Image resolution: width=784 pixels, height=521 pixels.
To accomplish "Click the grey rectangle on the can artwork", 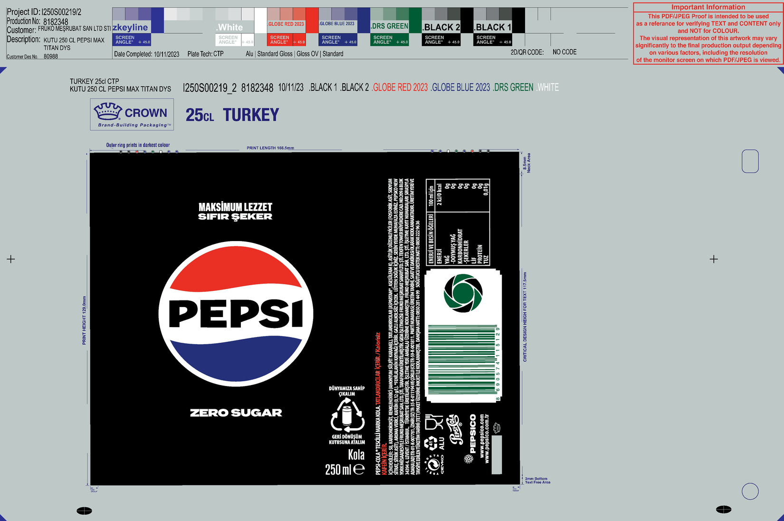I will click(x=497, y=454).
